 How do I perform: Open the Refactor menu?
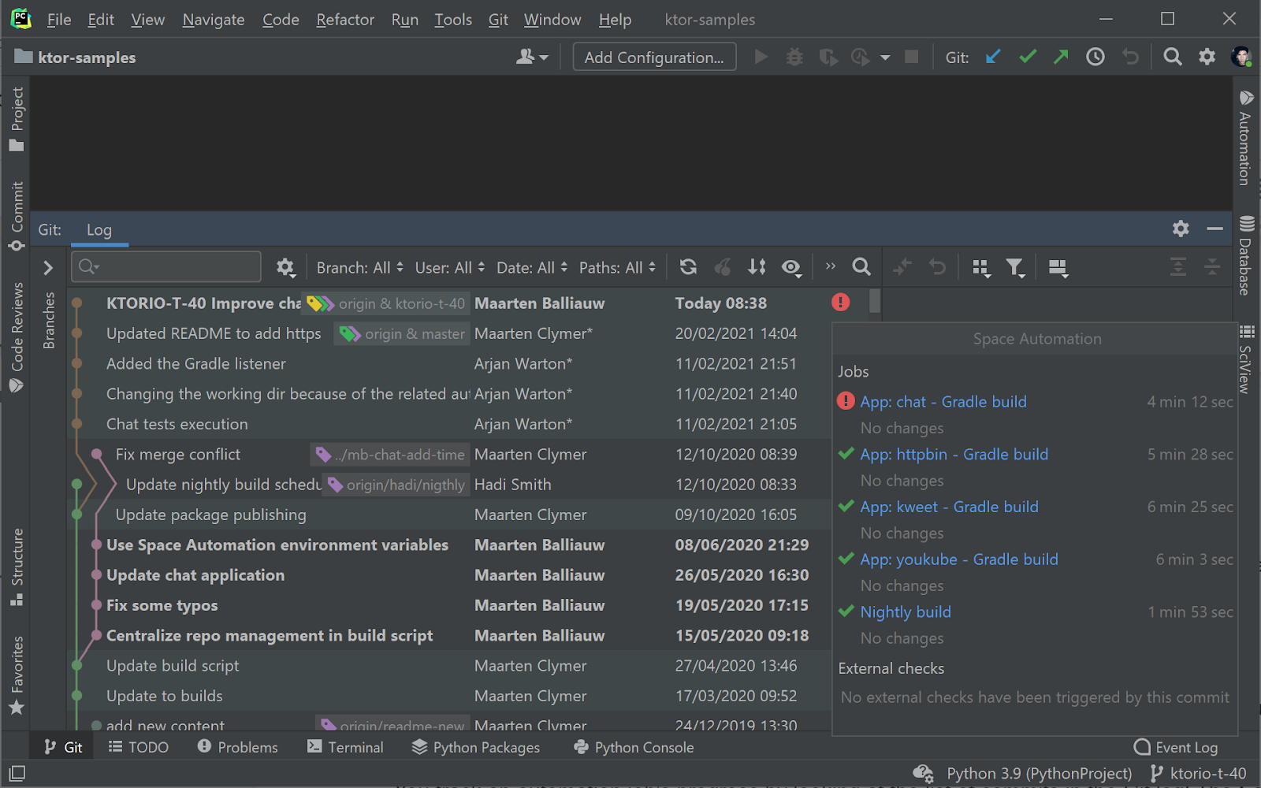pos(345,20)
